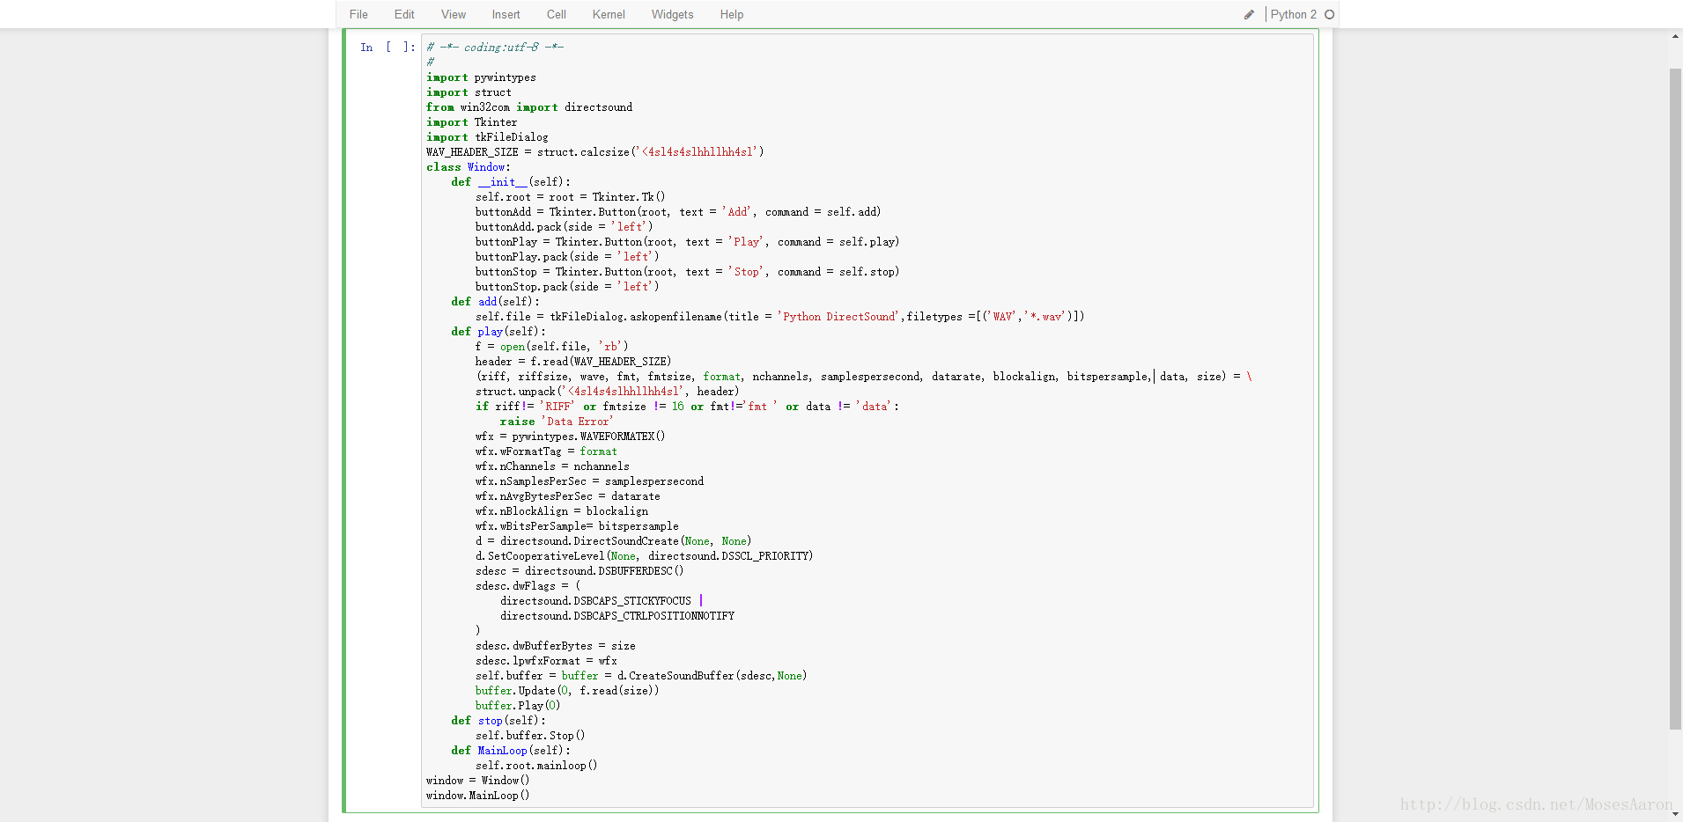Click the scrollbar down arrow
This screenshot has width=1683, height=822.
tap(1675, 814)
